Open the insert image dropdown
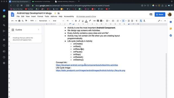 click(x=102, y=21)
